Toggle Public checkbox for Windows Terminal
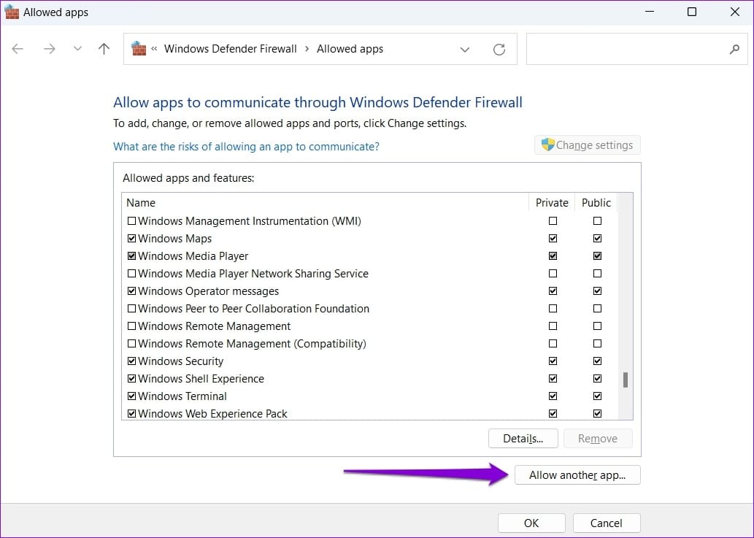 click(x=597, y=396)
